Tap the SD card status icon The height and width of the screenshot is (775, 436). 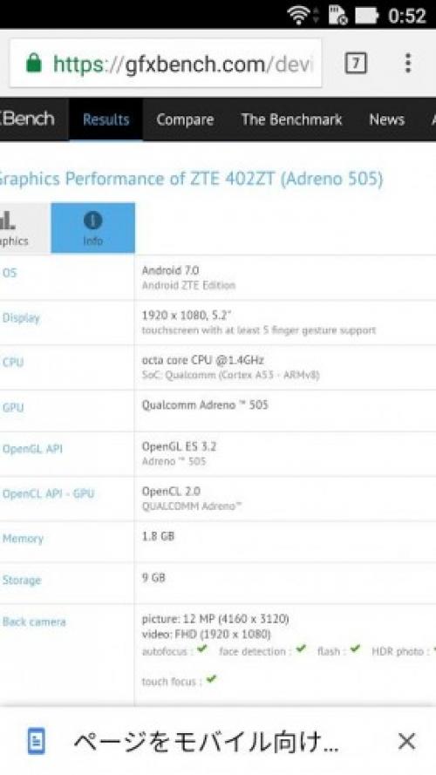click(337, 16)
